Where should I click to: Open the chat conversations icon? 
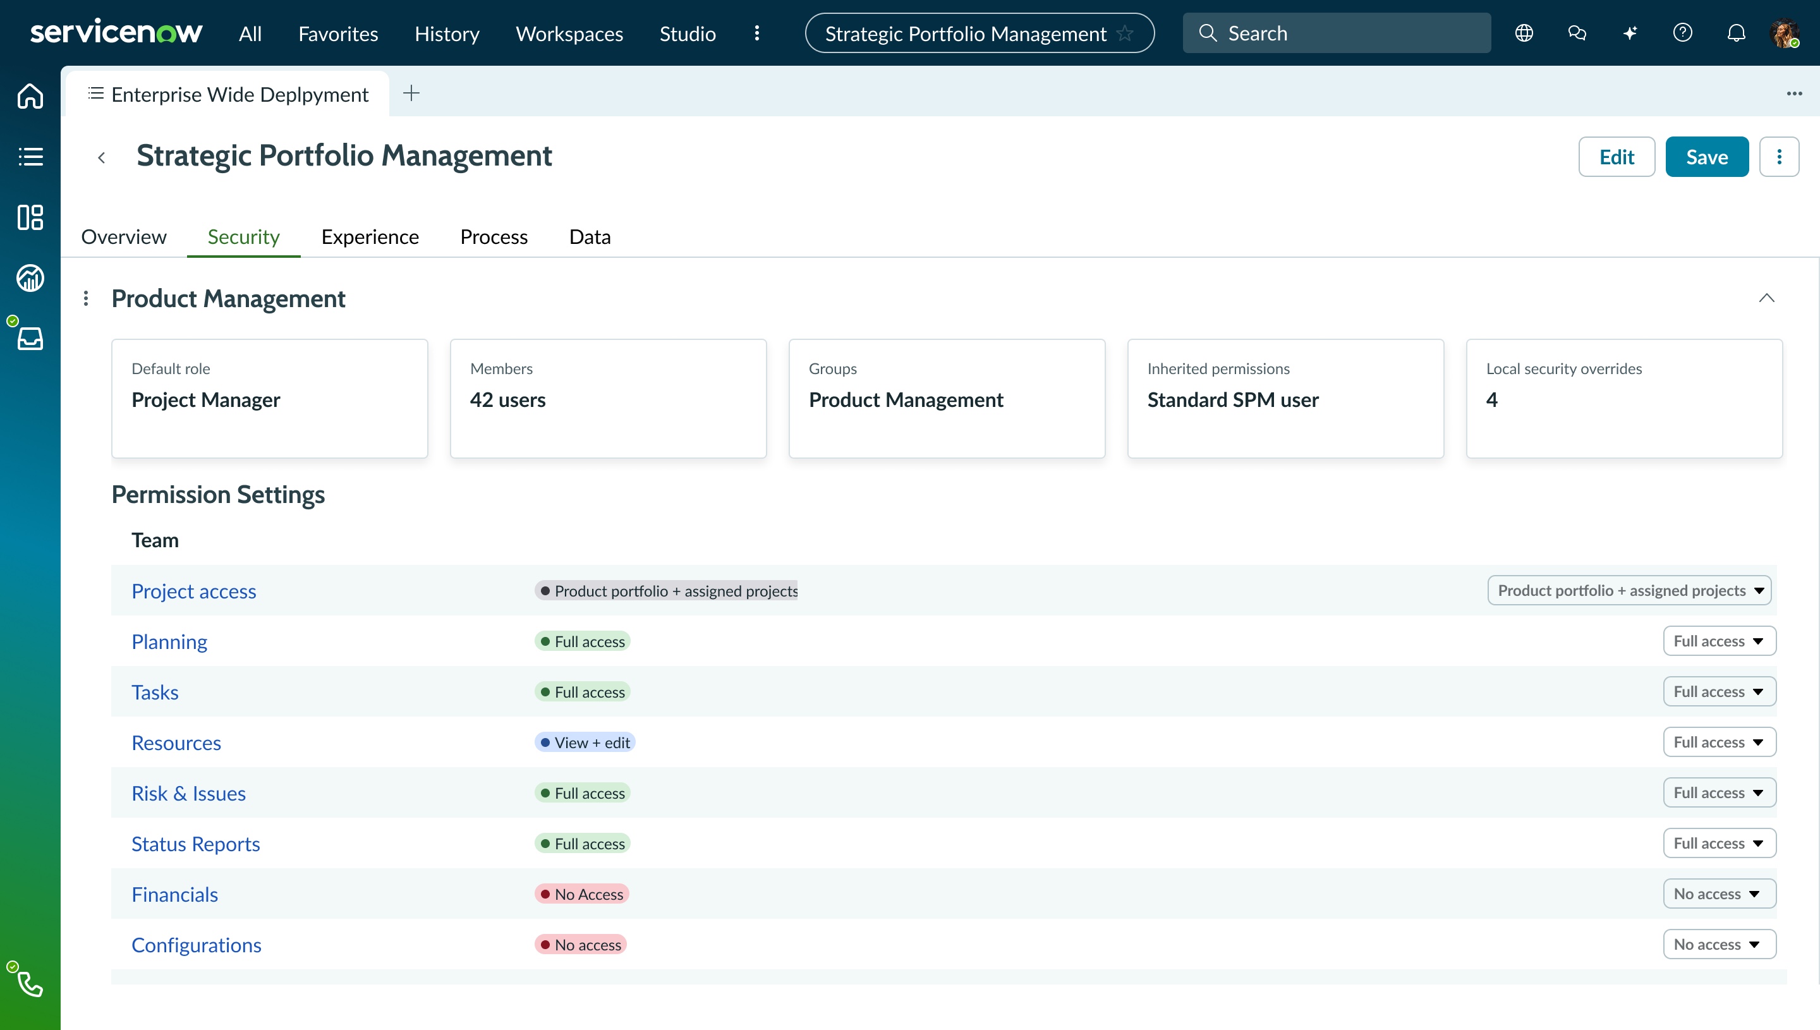(x=1577, y=32)
